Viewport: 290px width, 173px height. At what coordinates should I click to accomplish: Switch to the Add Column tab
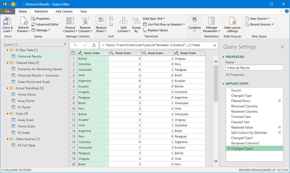pyautogui.click(x=64, y=12)
